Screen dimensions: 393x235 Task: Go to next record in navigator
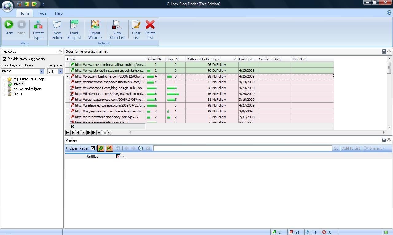tap(84, 133)
